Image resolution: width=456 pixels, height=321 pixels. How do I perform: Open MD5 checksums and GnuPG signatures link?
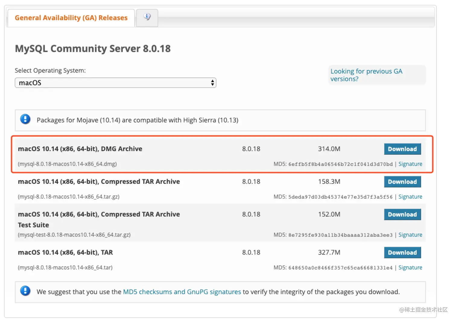(x=182, y=292)
